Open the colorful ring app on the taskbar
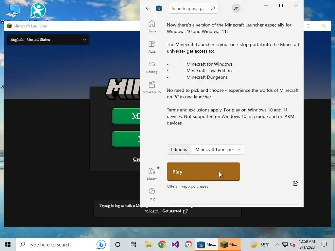335x251 pixels. 188,244
